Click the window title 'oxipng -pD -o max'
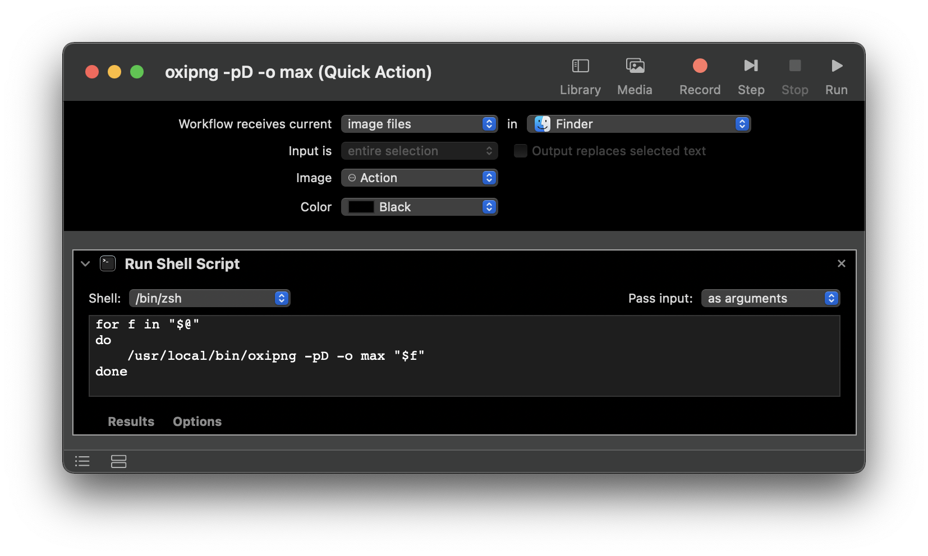 pos(298,72)
